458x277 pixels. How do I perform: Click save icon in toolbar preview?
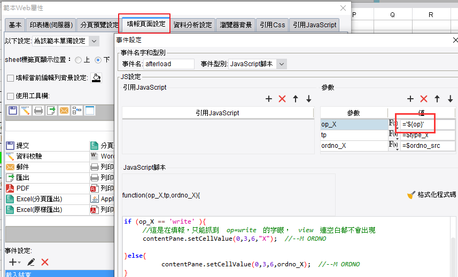pos(13,110)
